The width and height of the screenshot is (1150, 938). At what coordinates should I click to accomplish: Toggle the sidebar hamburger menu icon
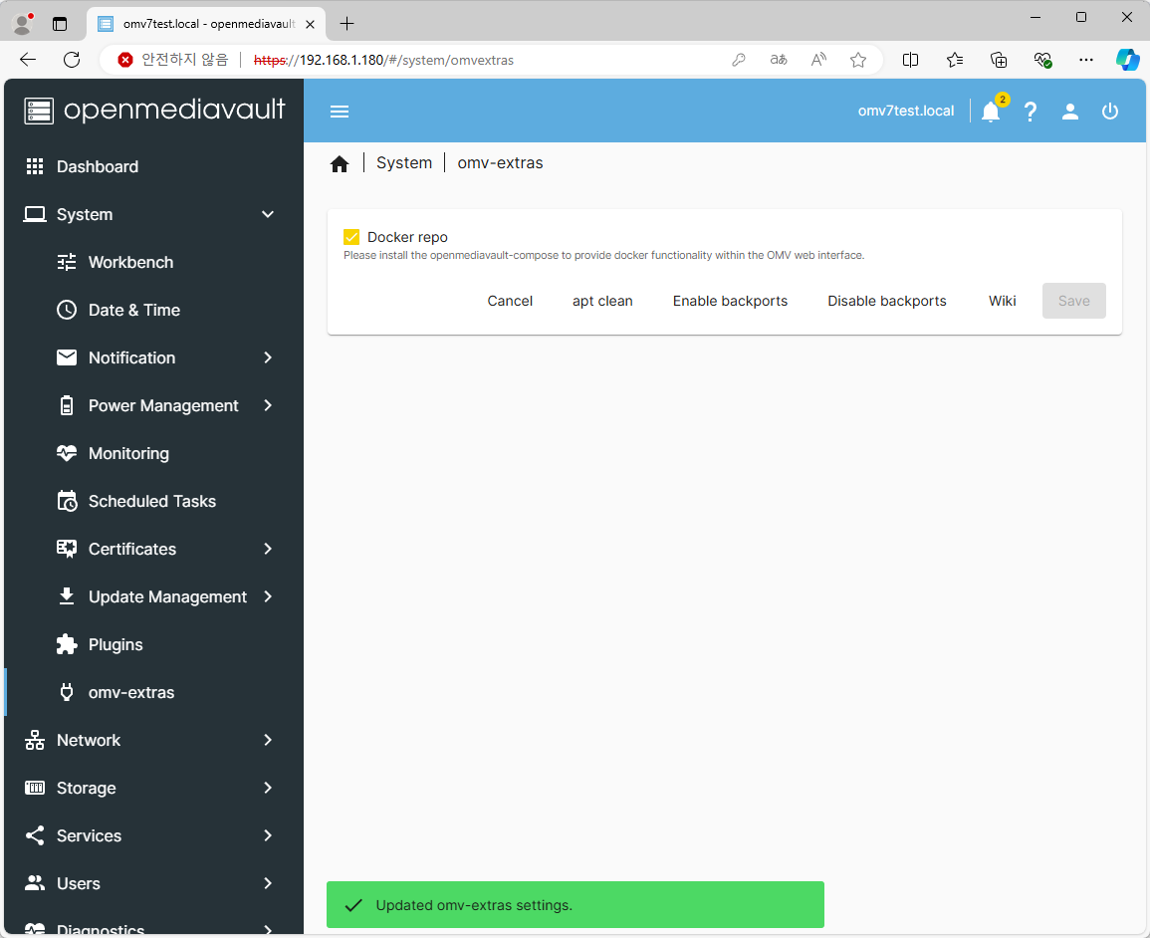pos(339,112)
